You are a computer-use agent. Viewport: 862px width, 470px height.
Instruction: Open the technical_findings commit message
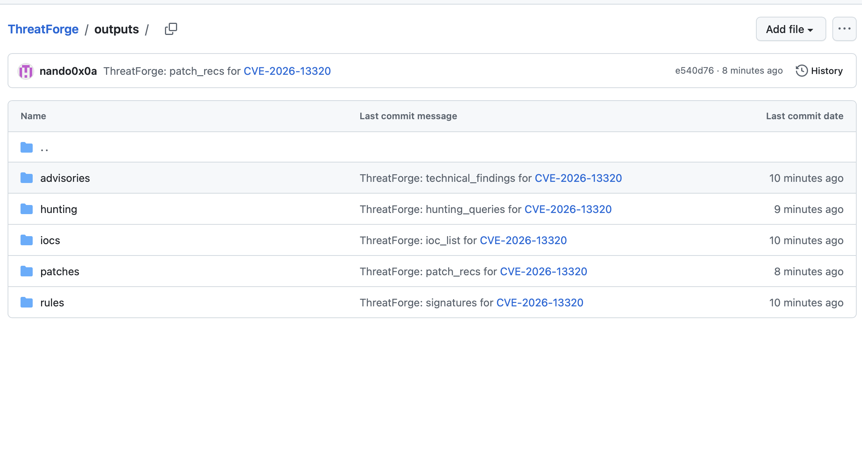tap(445, 178)
